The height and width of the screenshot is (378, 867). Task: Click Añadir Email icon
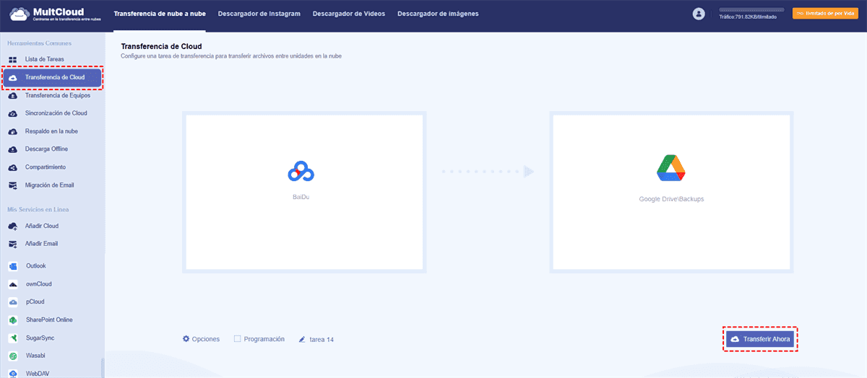[13, 244]
